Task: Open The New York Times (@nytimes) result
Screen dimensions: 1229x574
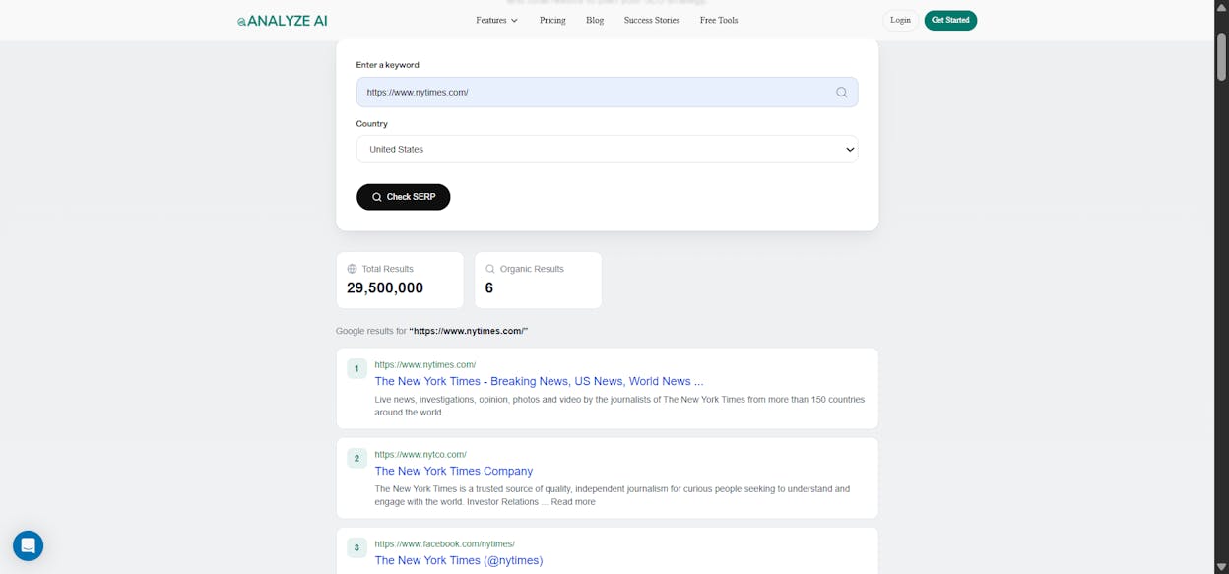Action: point(458,560)
